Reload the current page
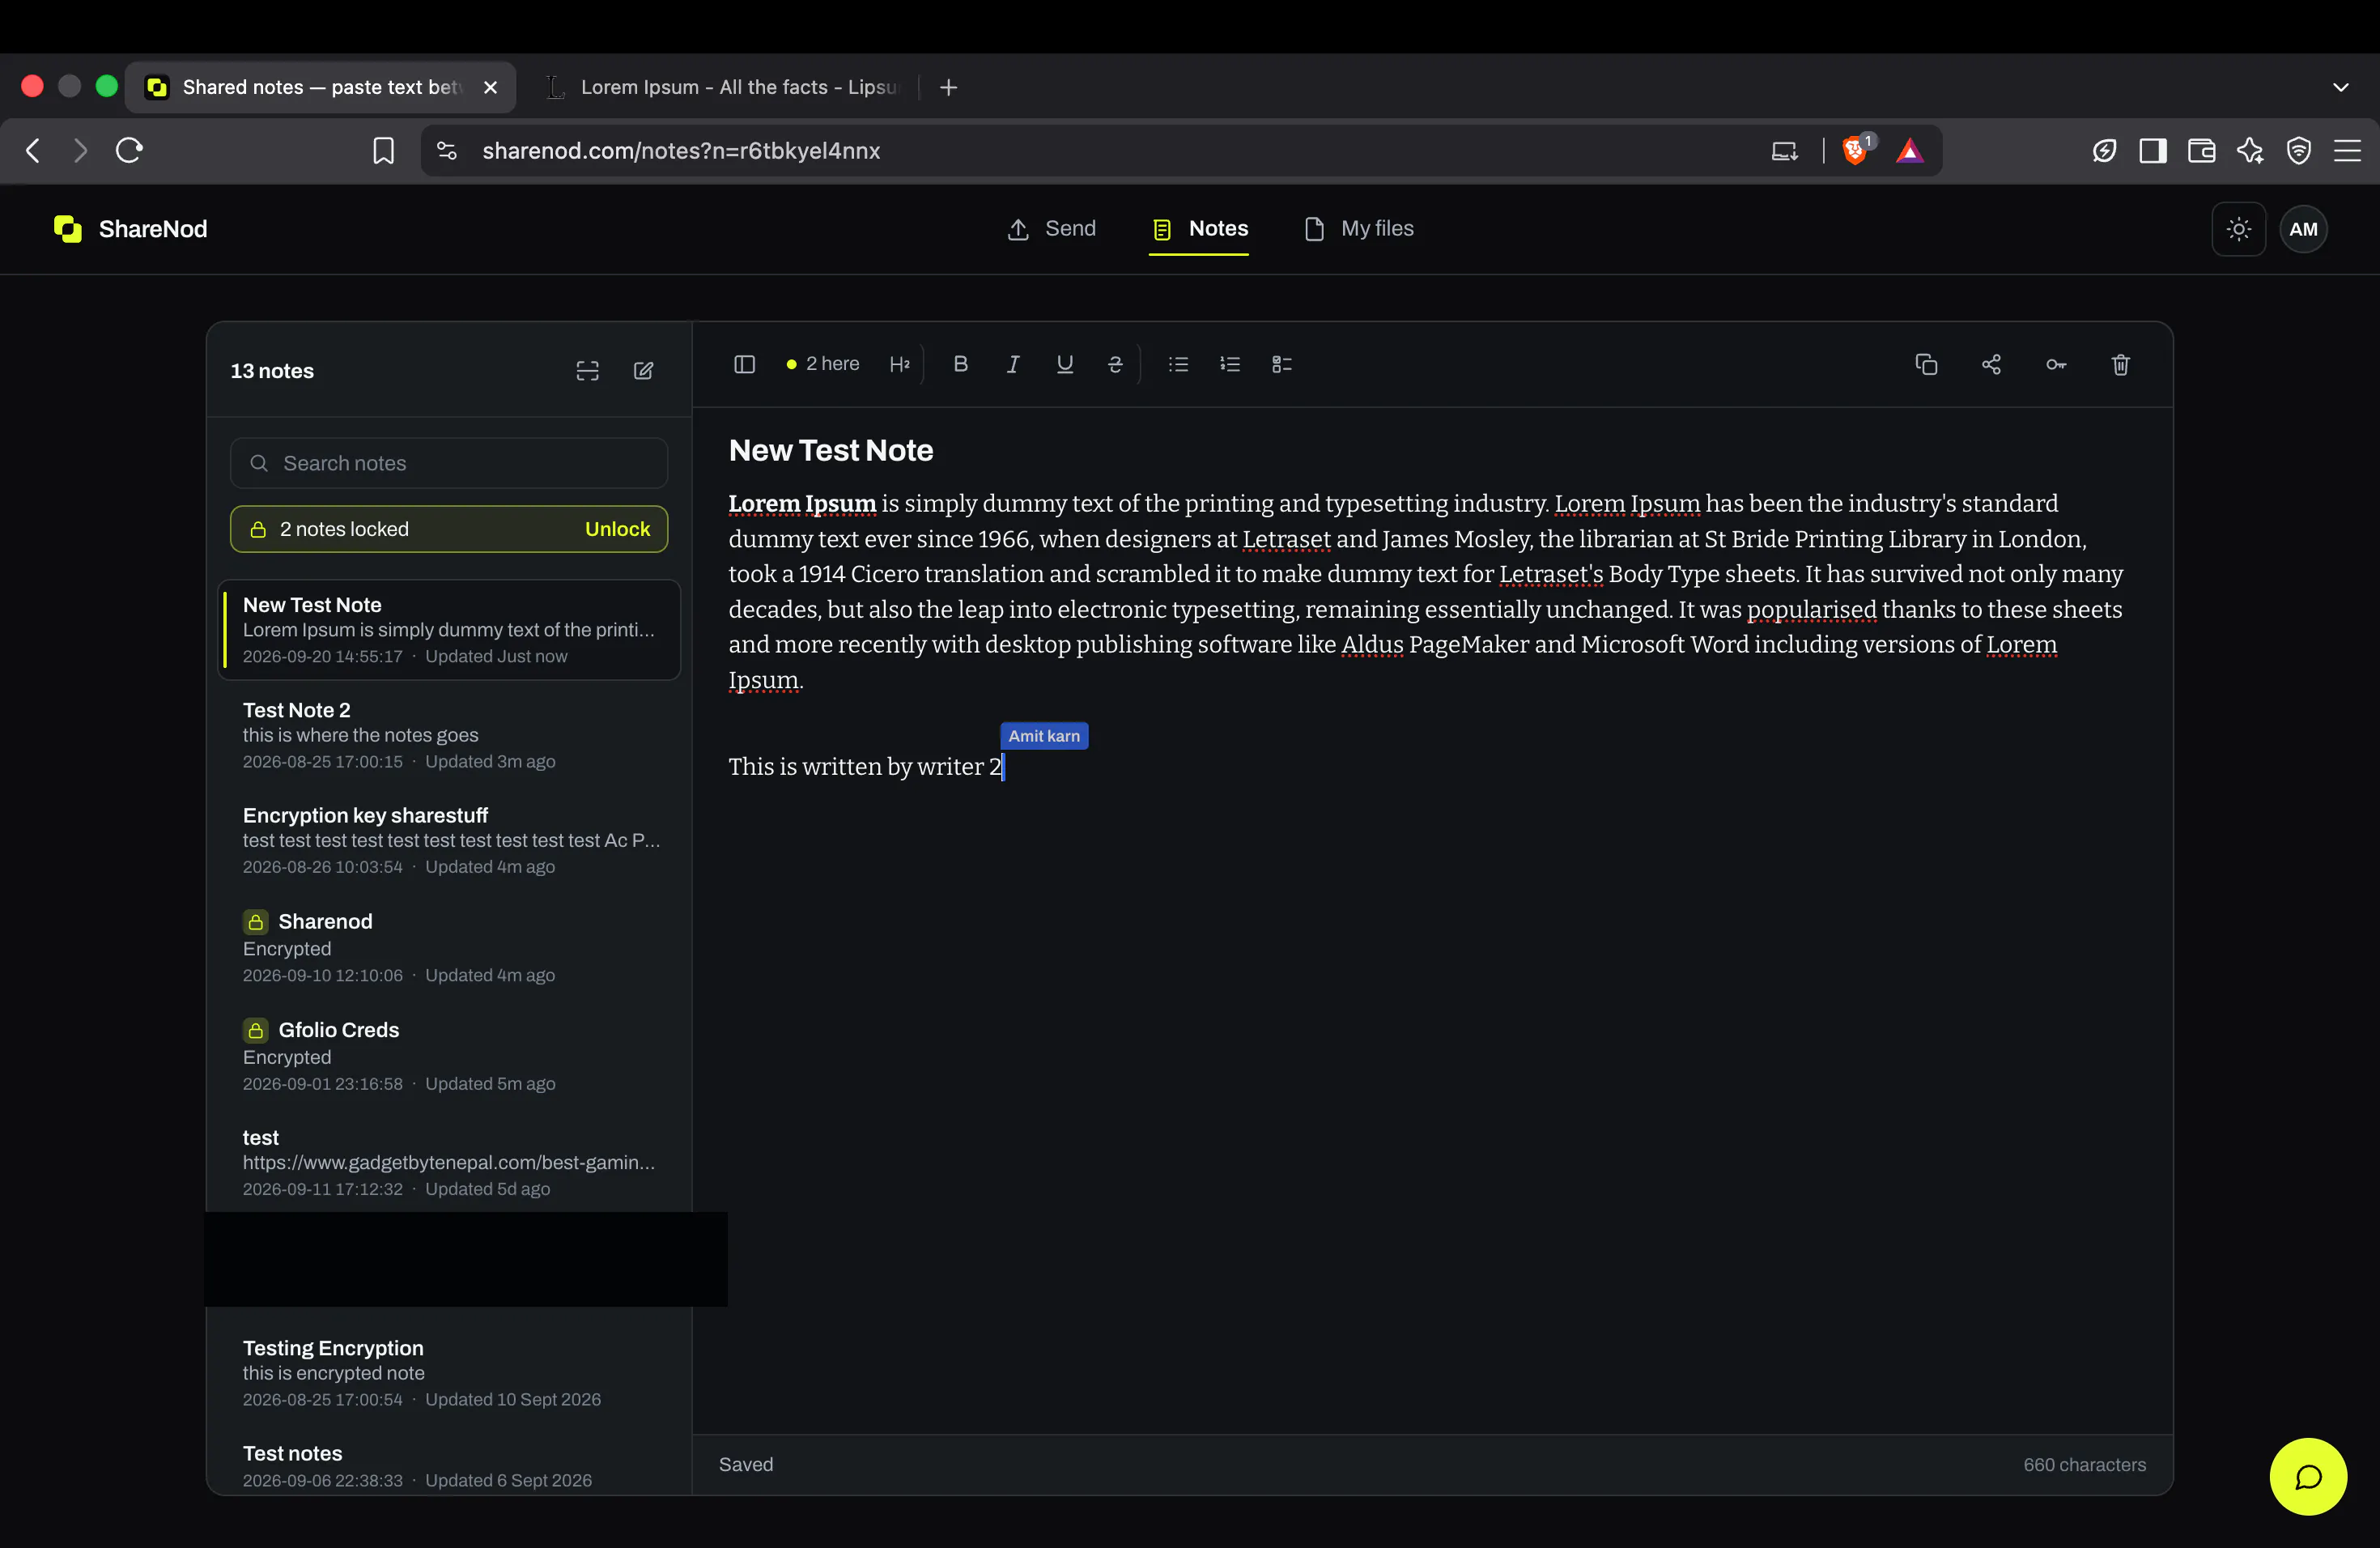Viewport: 2380px width, 1548px height. 130,151
